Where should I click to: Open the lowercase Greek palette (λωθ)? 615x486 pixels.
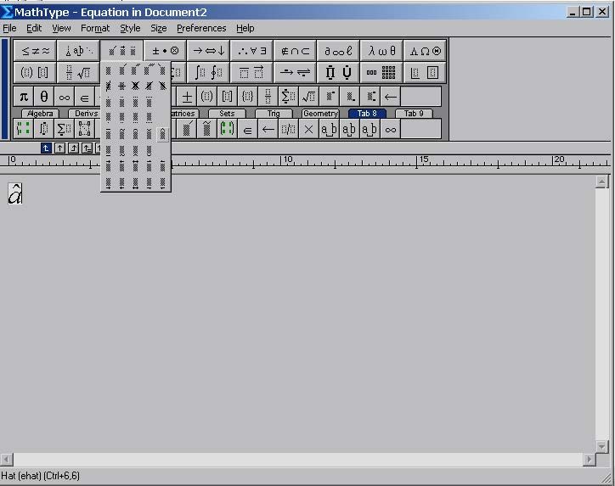(x=381, y=51)
